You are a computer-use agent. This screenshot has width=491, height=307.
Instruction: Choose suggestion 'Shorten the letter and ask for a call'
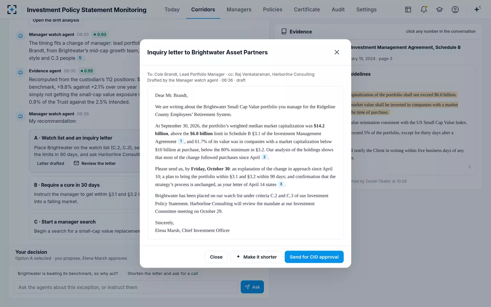tap(163, 274)
